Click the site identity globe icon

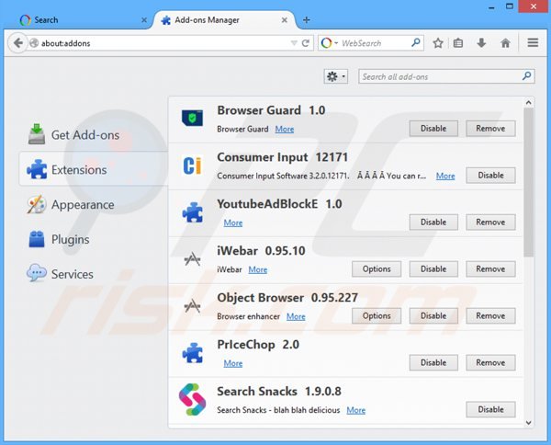[34, 43]
